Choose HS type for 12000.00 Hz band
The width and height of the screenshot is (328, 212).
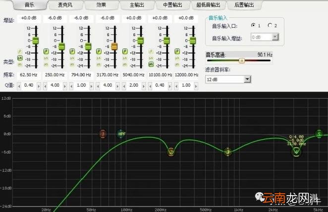[x=177, y=64]
